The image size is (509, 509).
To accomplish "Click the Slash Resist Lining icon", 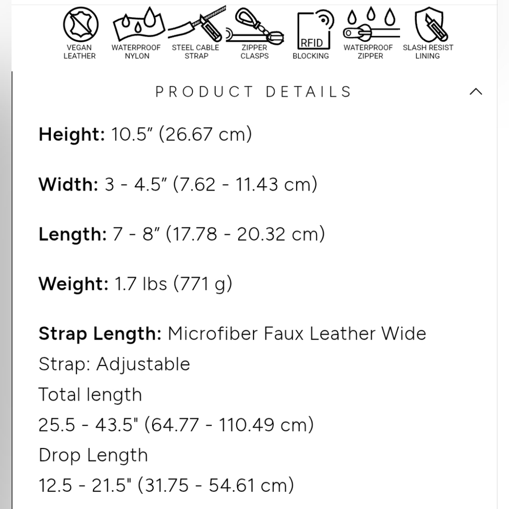I will tap(430, 24).
